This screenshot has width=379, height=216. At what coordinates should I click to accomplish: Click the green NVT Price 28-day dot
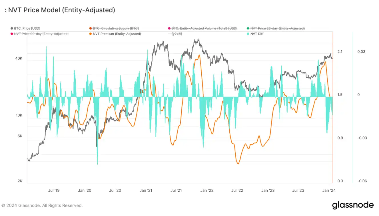click(248, 28)
